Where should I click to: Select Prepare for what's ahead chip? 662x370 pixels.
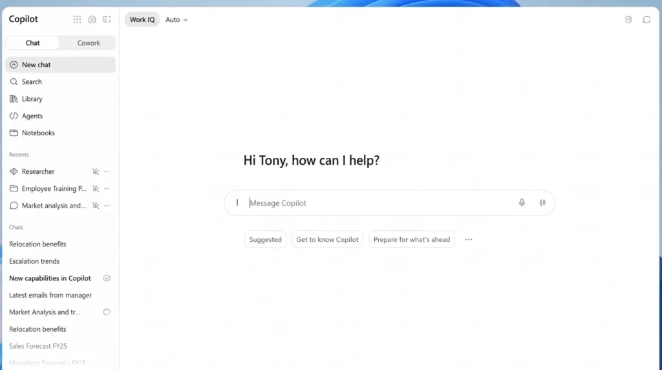(x=412, y=239)
